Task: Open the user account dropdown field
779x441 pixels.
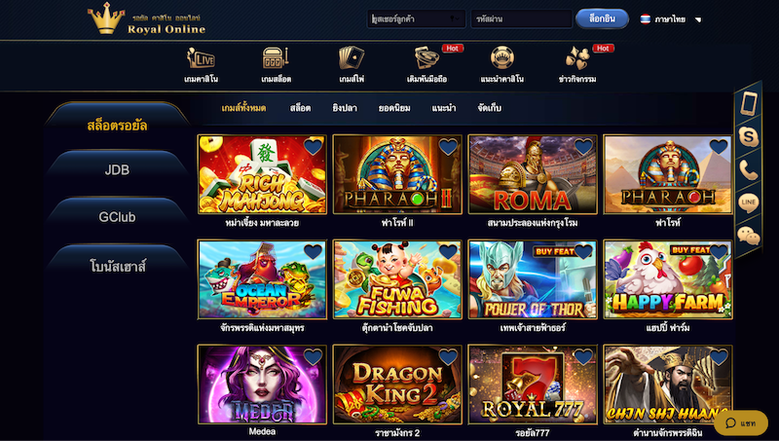Action: point(417,18)
